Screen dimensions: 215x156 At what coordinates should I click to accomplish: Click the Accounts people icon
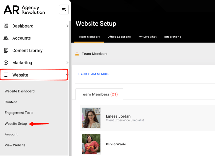click(6, 38)
